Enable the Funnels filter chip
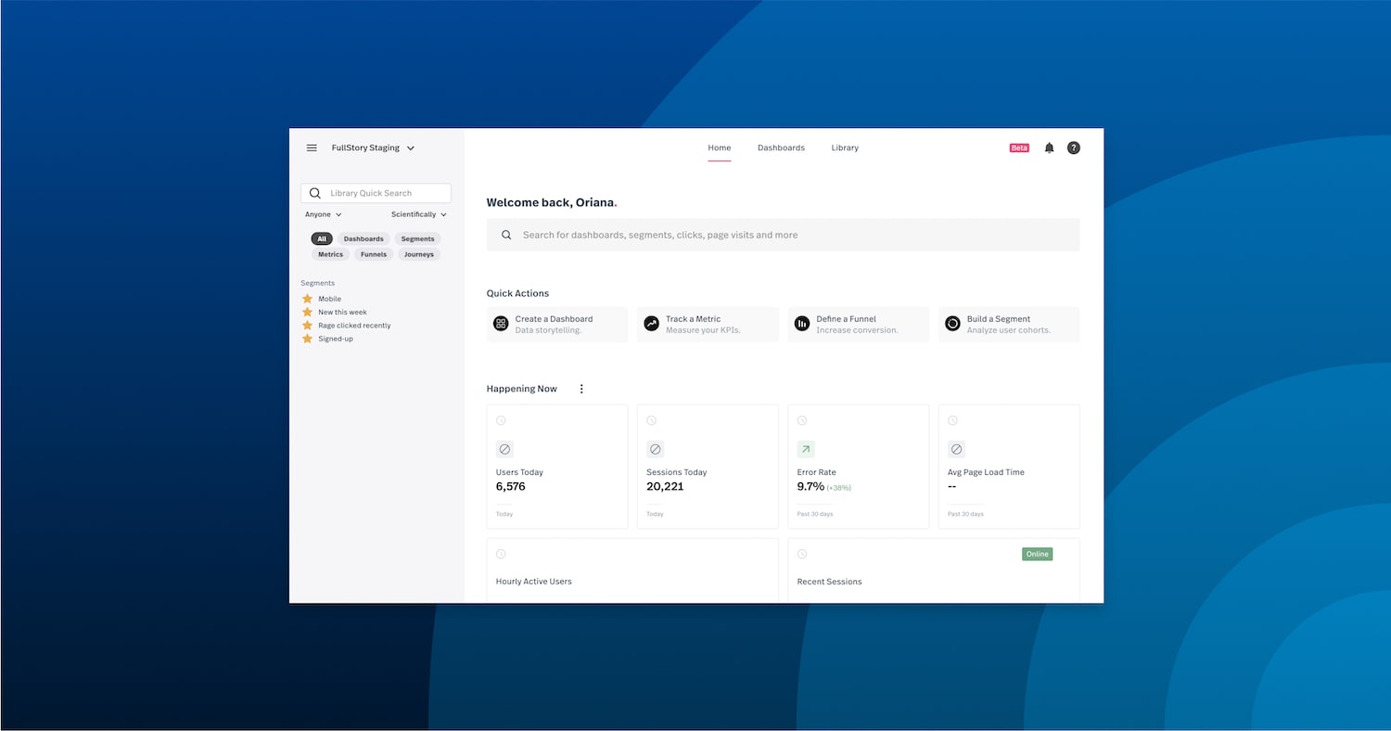Image resolution: width=1391 pixels, height=731 pixels. click(x=373, y=254)
